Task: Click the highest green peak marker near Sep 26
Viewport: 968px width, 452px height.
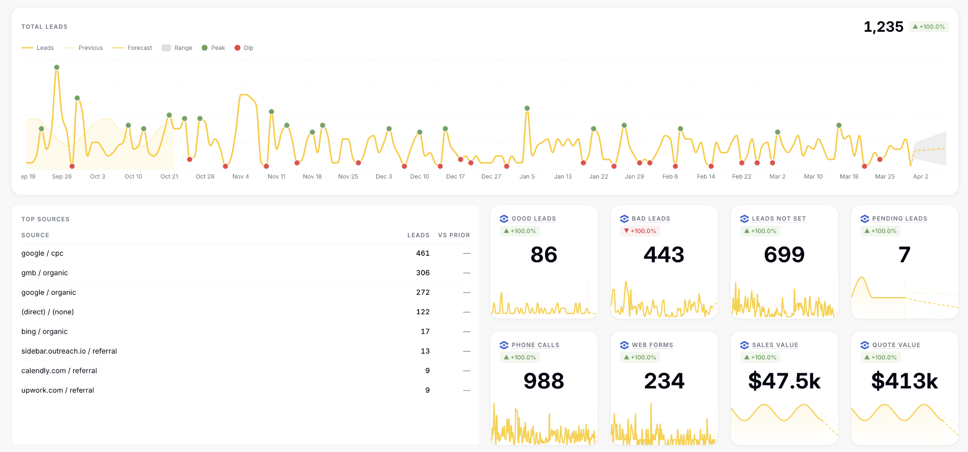Action: 57,68
